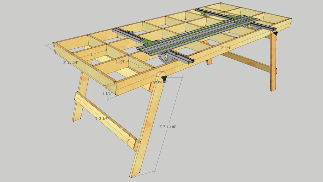The height and width of the screenshot is (182, 323).
Task: Select the 2 15/16" dimension near knob
Action: coord(160,82)
